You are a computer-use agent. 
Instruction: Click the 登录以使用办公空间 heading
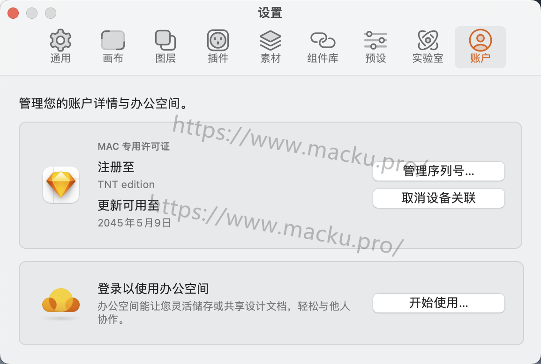click(x=153, y=289)
